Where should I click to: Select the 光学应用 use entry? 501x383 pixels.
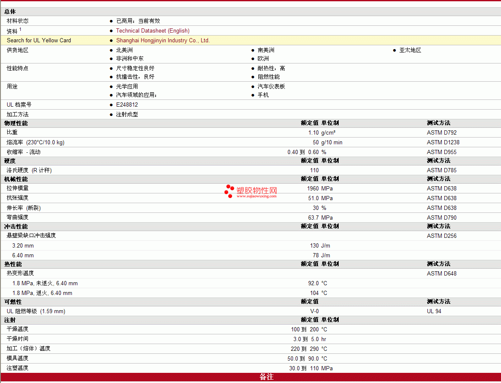pyautogui.click(x=127, y=87)
